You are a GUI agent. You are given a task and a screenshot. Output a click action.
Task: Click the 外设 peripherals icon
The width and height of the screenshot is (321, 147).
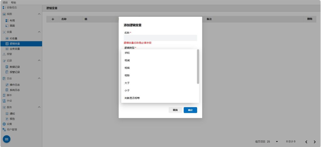point(4,101)
